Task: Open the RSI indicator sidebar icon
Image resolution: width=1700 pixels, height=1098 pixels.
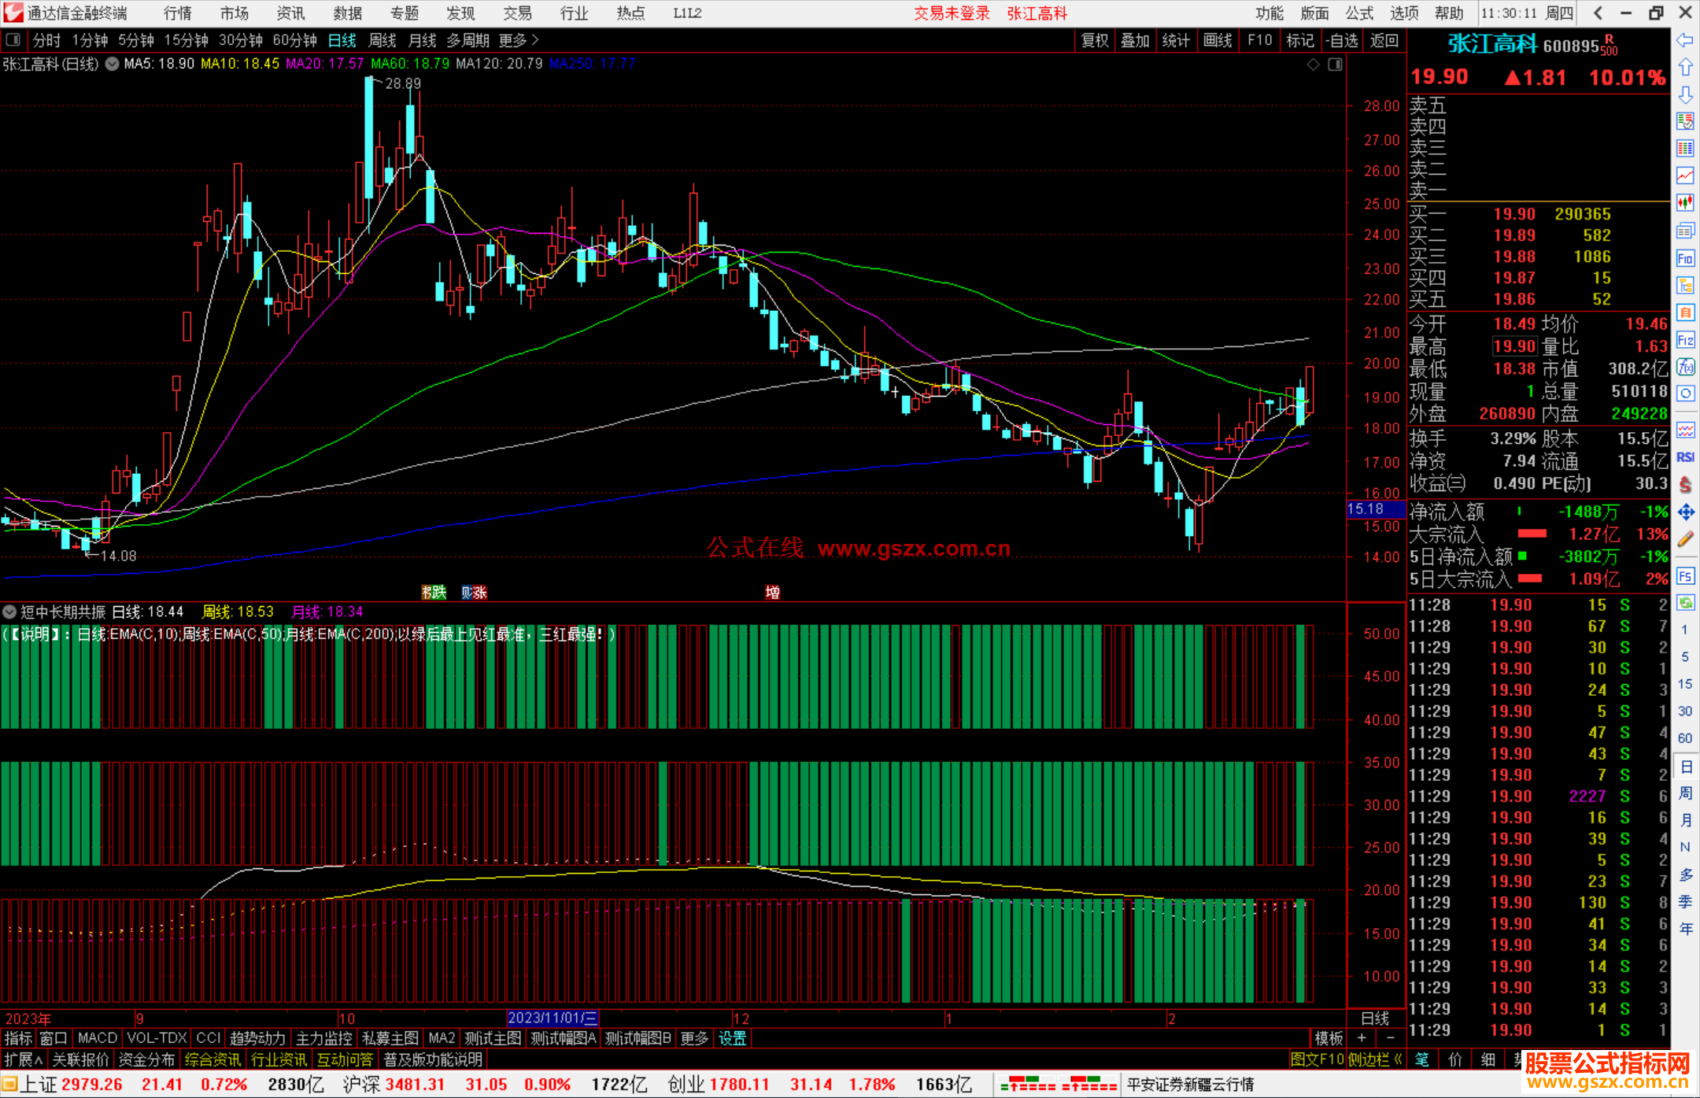Action: 1685,457
